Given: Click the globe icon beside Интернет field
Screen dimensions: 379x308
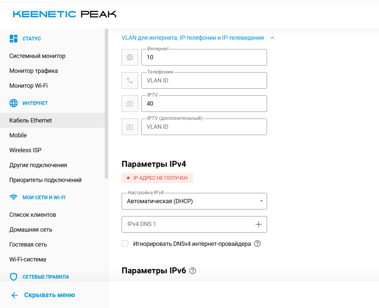Looking at the screenshot, I should click(x=130, y=57).
